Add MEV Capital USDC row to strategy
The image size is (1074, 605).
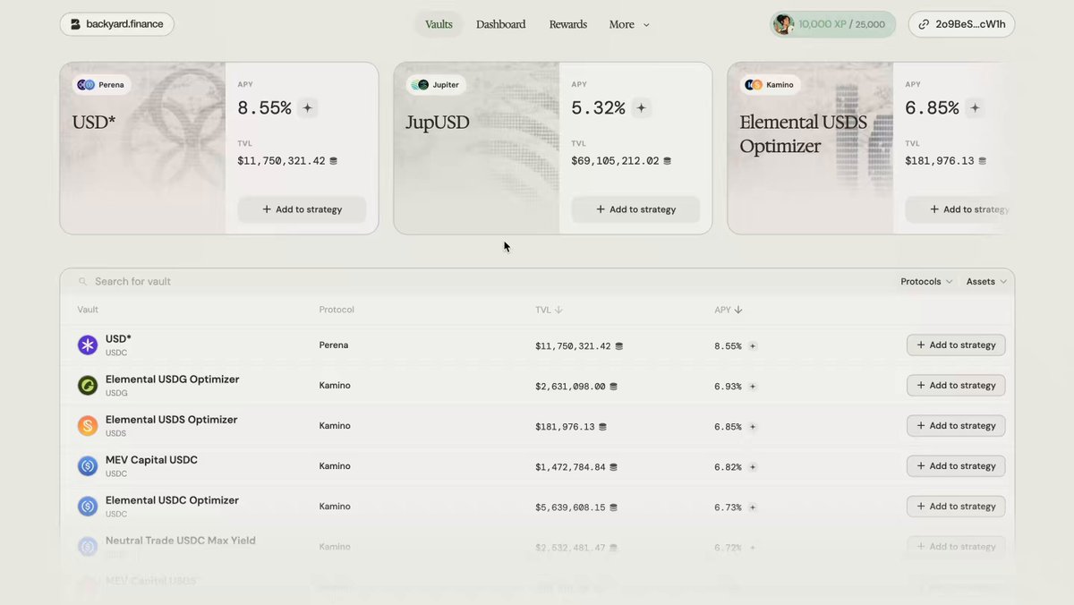(x=956, y=465)
